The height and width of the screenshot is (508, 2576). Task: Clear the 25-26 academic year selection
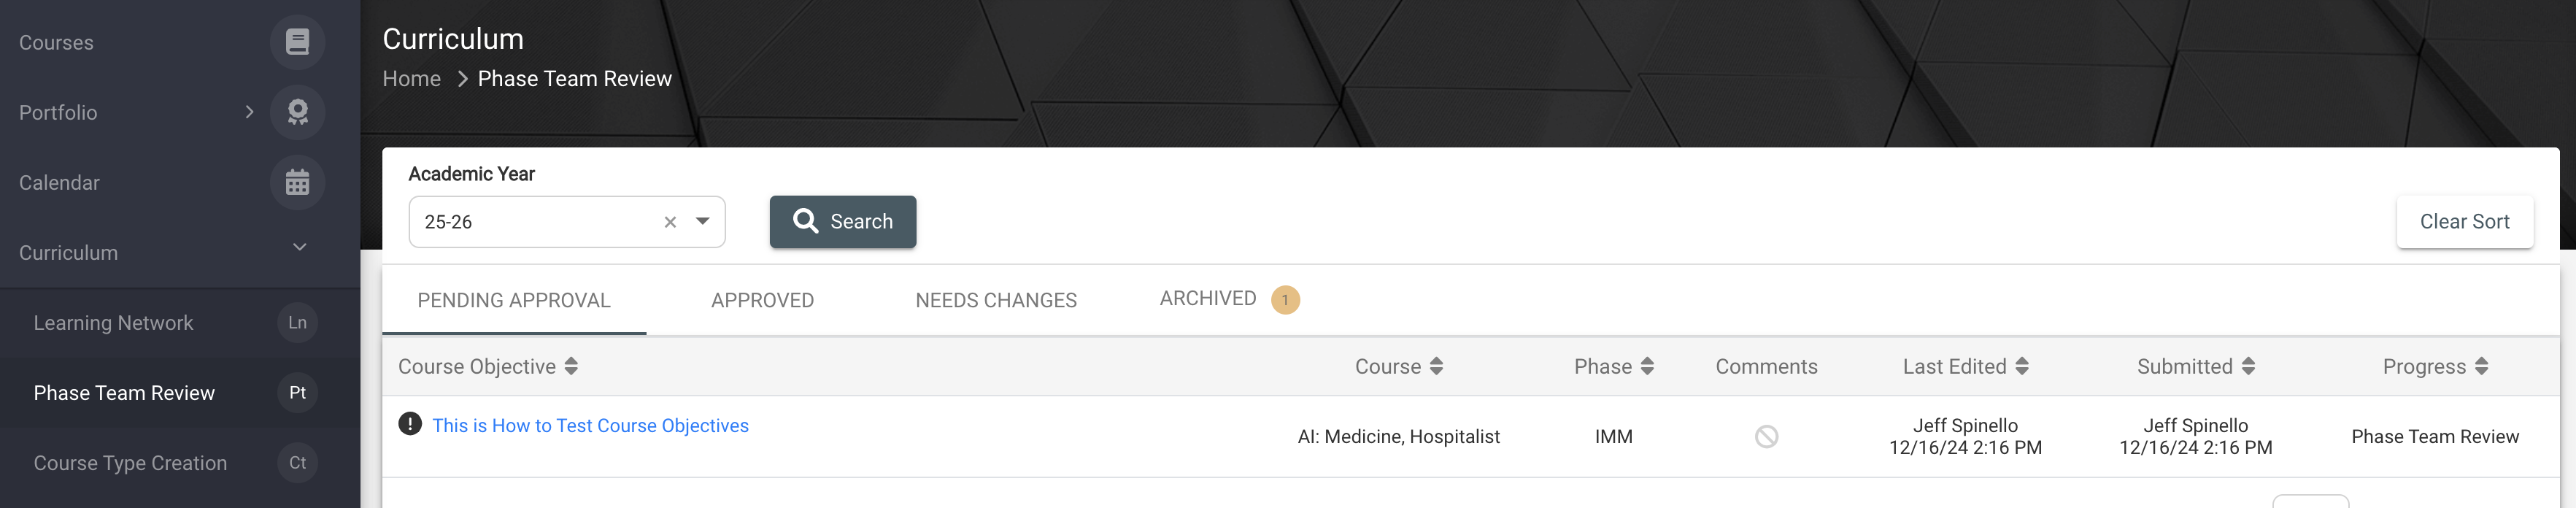pyautogui.click(x=670, y=222)
